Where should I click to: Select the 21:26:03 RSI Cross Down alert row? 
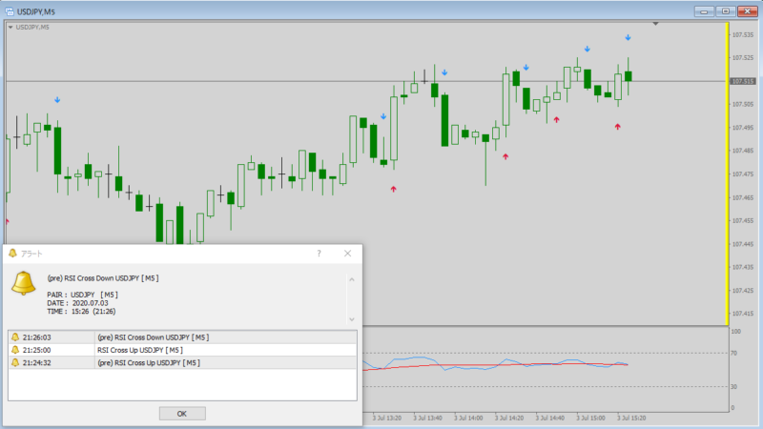point(182,337)
